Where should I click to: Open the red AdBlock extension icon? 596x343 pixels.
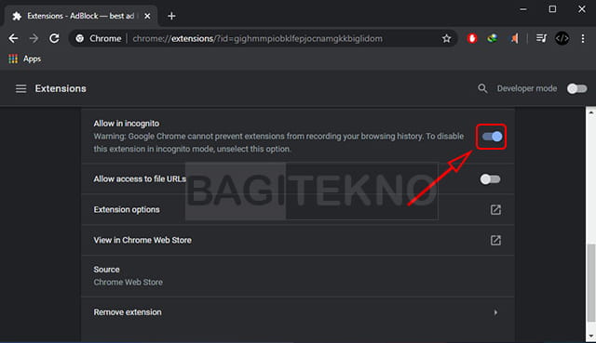click(472, 38)
